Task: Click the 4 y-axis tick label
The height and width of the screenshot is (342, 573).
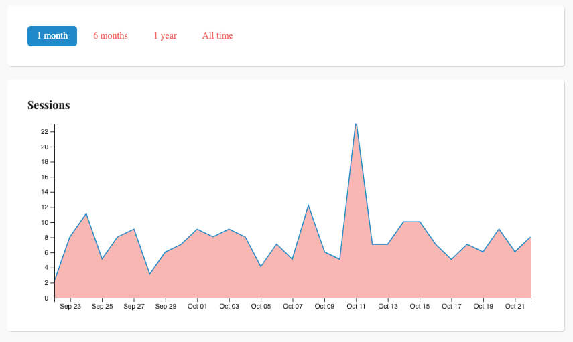Action: pyautogui.click(x=46, y=268)
